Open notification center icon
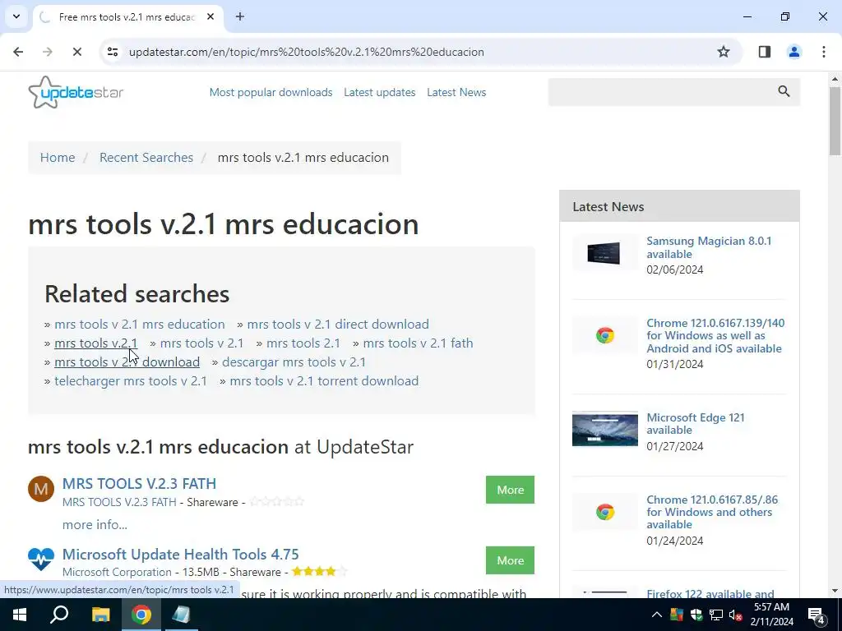 (817, 615)
